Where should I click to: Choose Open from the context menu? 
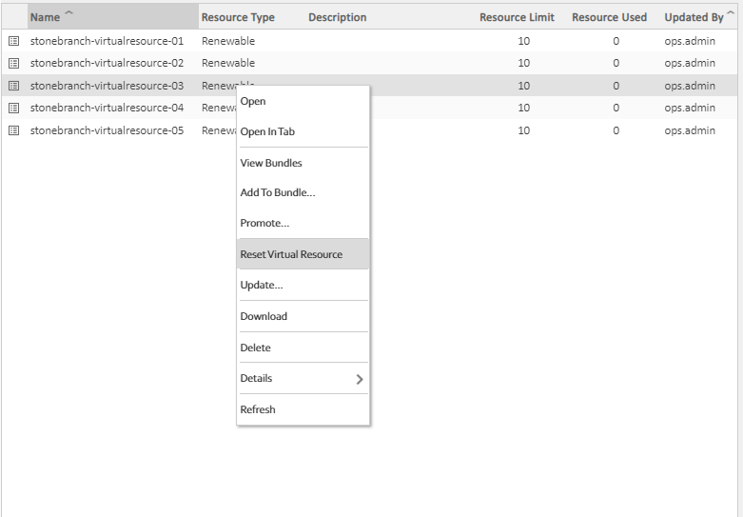click(253, 101)
